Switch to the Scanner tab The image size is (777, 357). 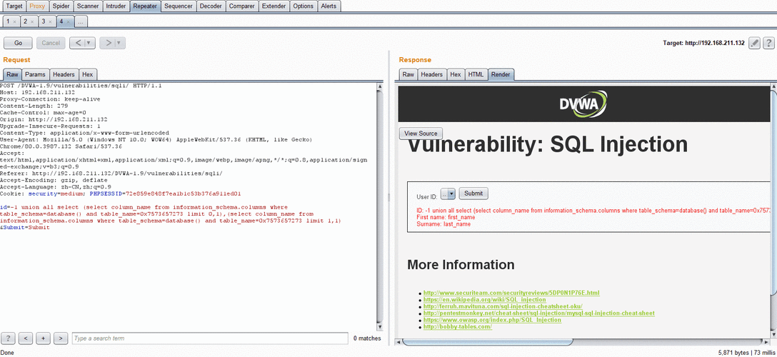click(x=88, y=6)
